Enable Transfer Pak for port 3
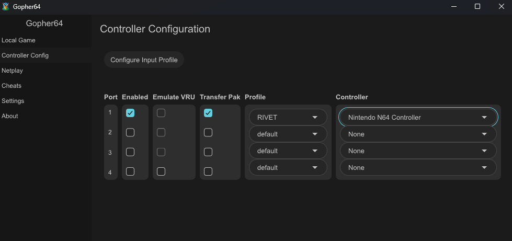 click(208, 152)
